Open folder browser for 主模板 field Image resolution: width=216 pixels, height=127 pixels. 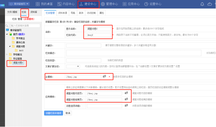tap(104, 76)
